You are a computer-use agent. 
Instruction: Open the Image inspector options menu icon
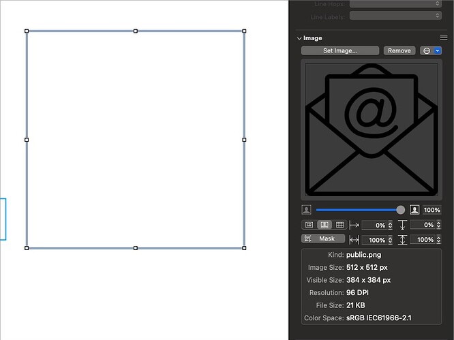click(x=443, y=37)
